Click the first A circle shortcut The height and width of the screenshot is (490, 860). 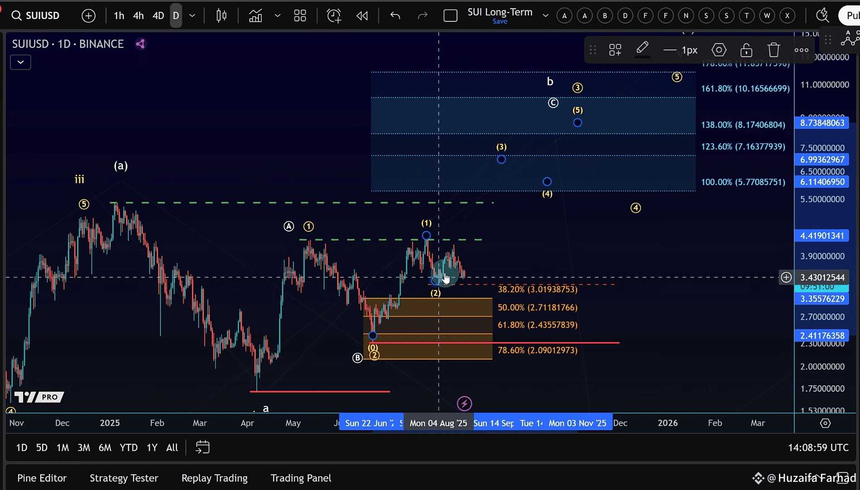564,16
